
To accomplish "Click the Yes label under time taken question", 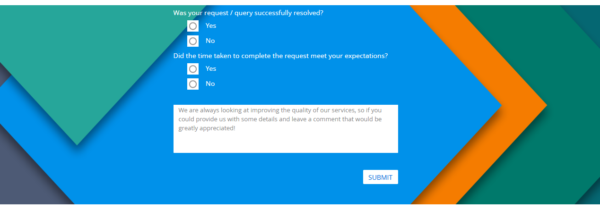I will [x=211, y=69].
